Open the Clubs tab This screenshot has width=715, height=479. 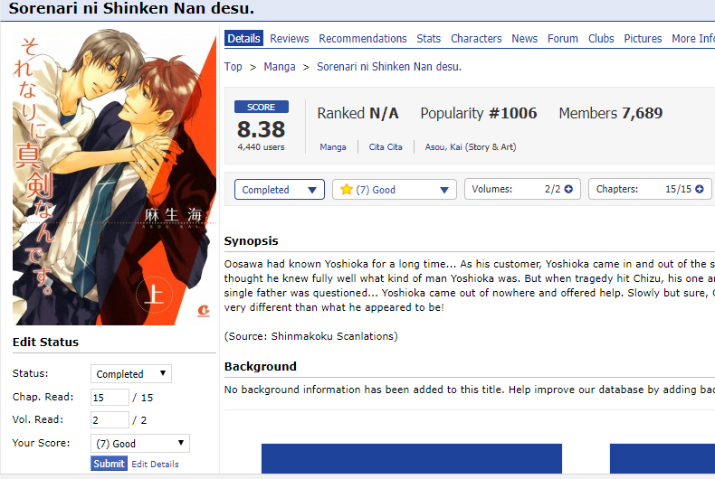coord(601,39)
